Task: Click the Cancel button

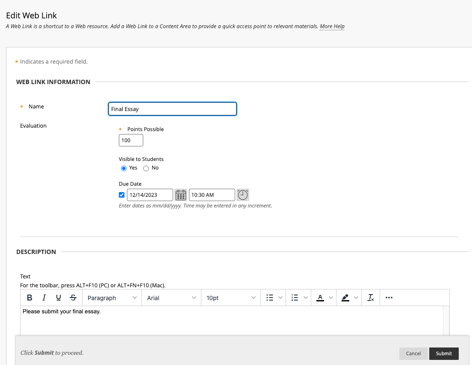Action: click(x=413, y=353)
